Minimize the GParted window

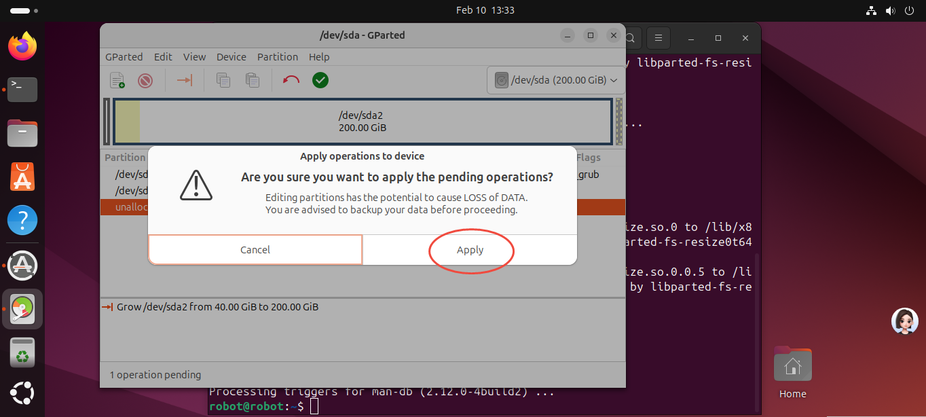click(x=568, y=35)
